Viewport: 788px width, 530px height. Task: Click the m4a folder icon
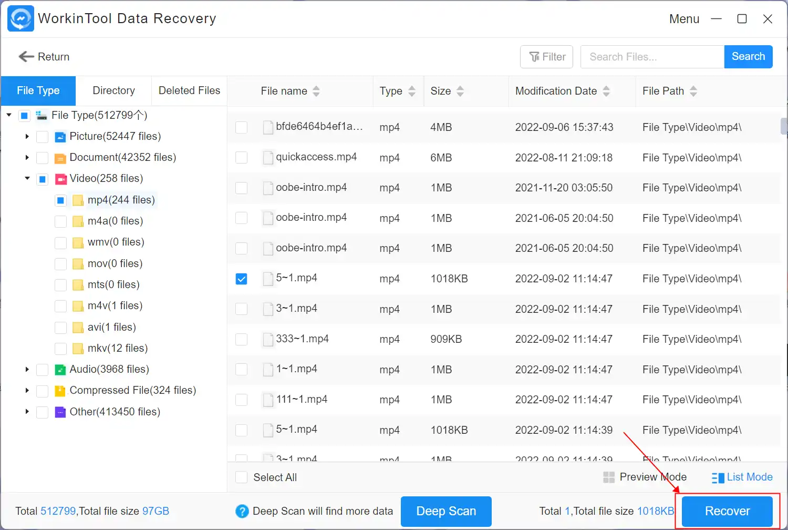point(78,221)
